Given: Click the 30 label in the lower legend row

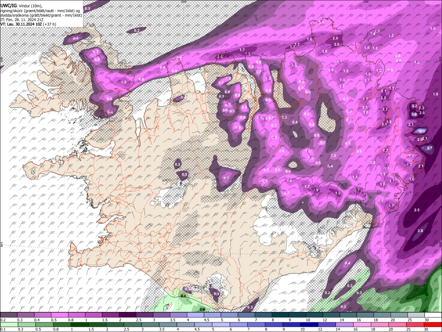Looking at the screenshot, I should tap(426, 329).
